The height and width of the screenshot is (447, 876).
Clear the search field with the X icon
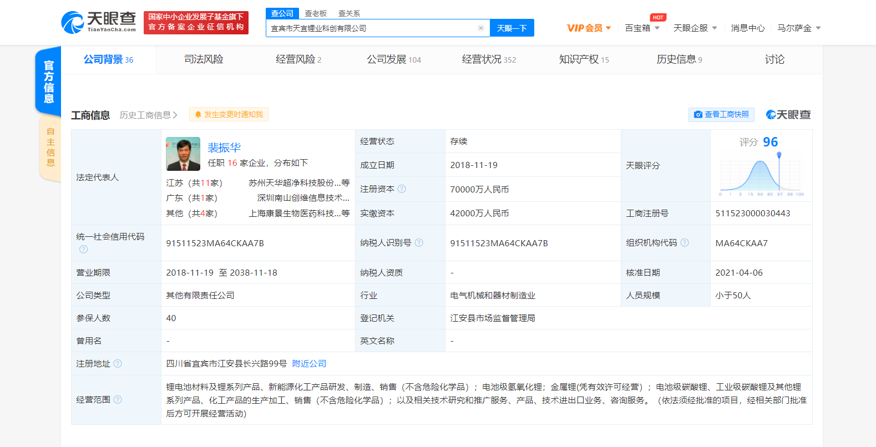pos(481,28)
